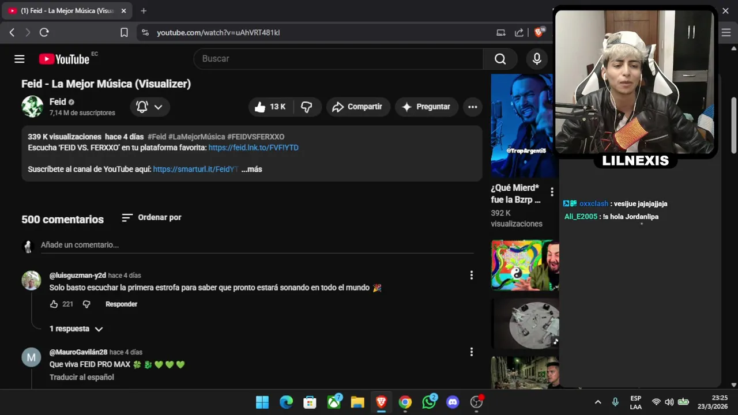
Task: Open the browser hamburger menu at top right
Action: pyautogui.click(x=726, y=33)
